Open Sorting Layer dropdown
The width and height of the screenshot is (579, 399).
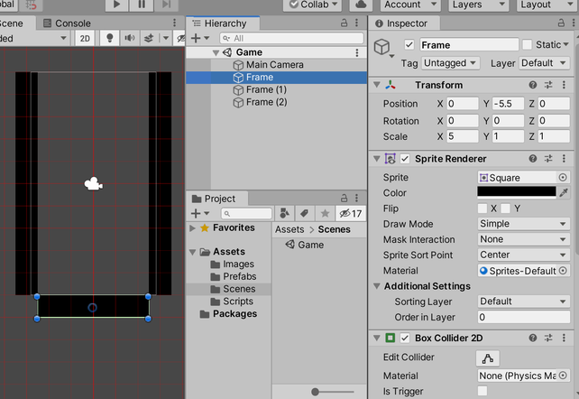coord(524,302)
